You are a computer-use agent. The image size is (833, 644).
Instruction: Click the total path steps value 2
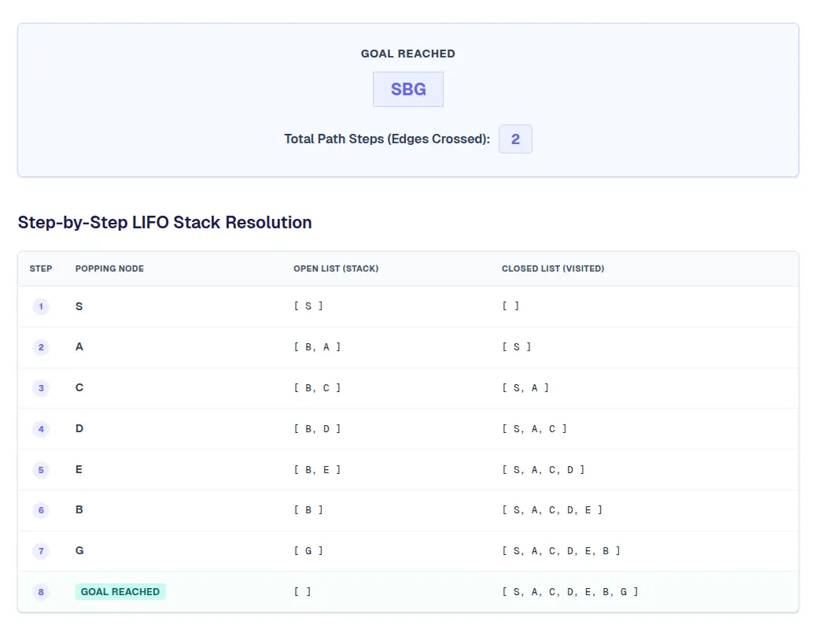[x=515, y=139]
